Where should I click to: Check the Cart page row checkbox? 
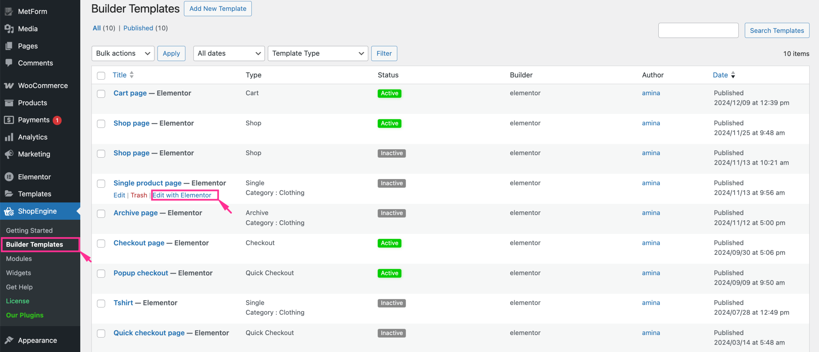101,94
